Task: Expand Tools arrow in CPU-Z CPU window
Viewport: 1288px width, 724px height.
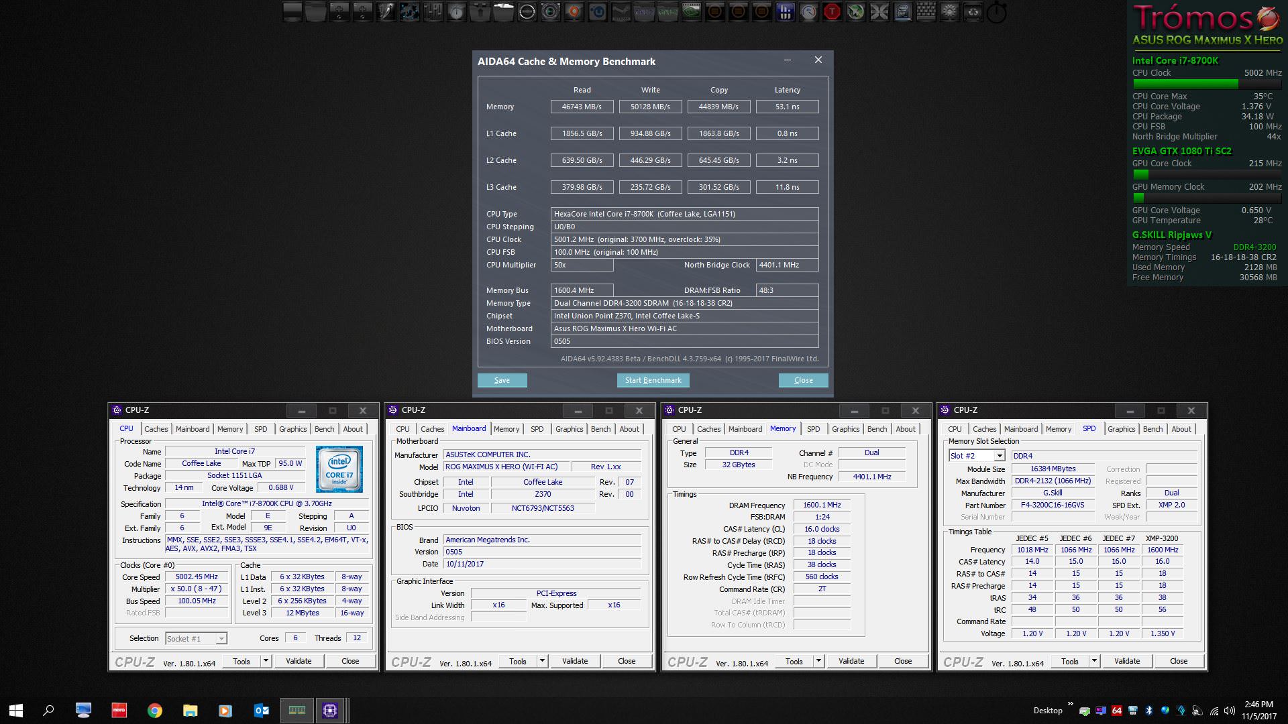Action: click(266, 661)
